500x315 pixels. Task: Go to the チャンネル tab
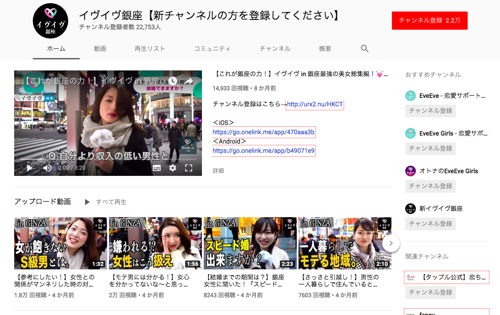275,49
